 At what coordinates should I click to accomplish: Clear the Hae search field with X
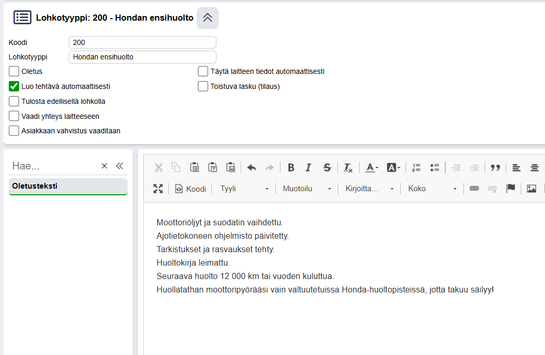point(104,166)
